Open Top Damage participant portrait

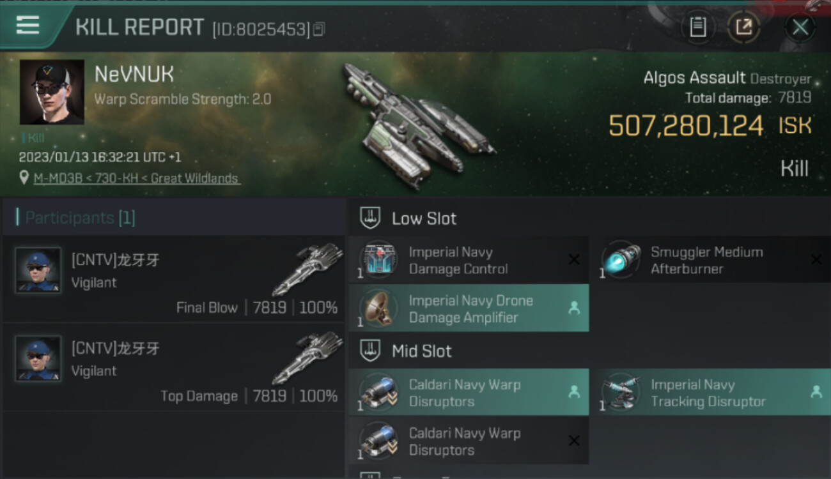point(38,359)
